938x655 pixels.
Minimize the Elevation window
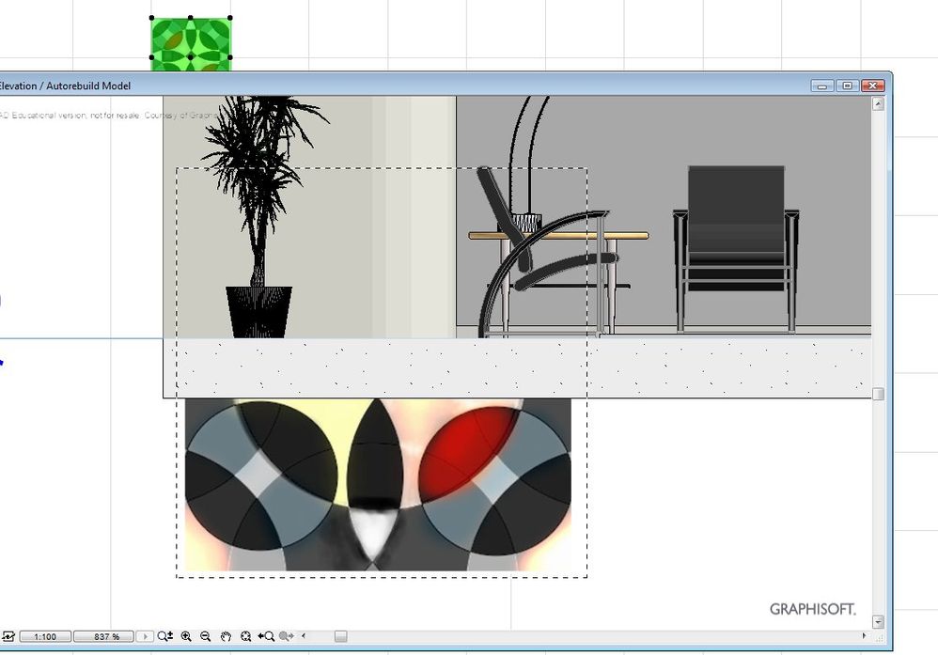point(822,86)
